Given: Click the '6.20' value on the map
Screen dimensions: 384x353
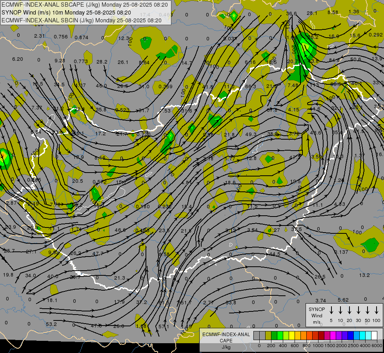Looking at the screenshot, I should point(18,59).
